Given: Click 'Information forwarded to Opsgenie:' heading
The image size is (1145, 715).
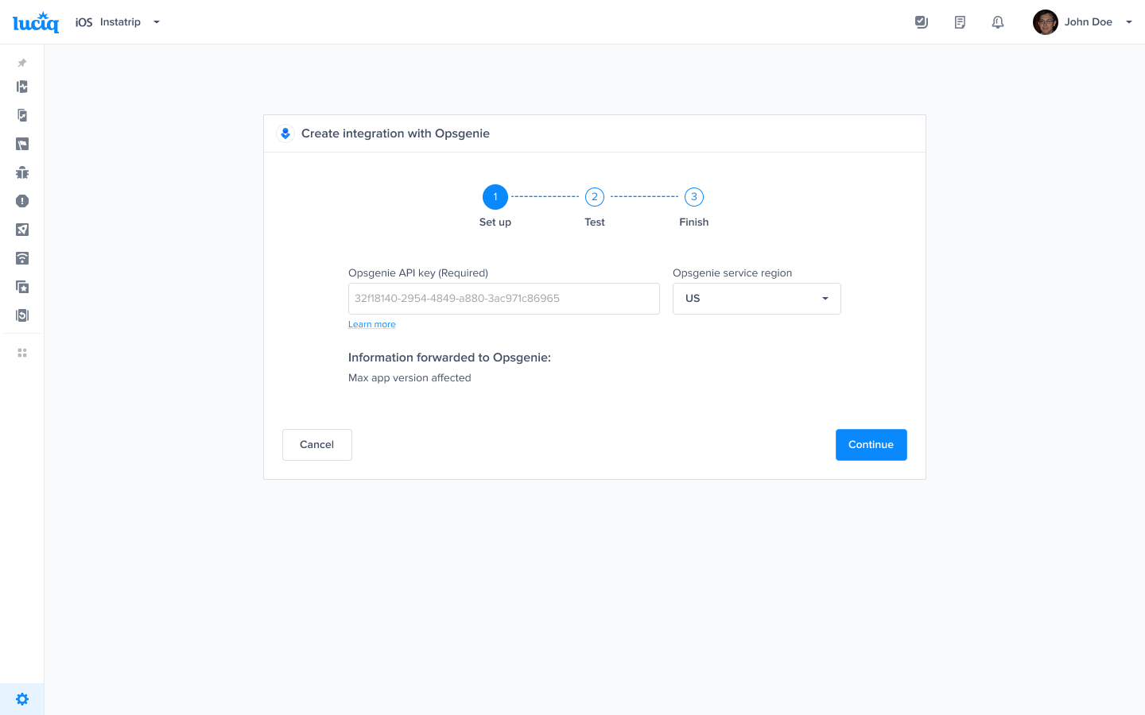Looking at the screenshot, I should (x=449, y=357).
